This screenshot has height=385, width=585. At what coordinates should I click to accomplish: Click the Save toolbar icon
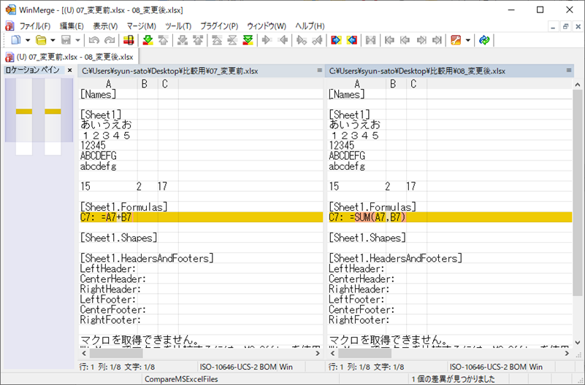point(66,40)
